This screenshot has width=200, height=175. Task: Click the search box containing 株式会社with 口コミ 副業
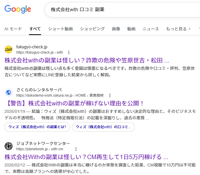point(122,10)
